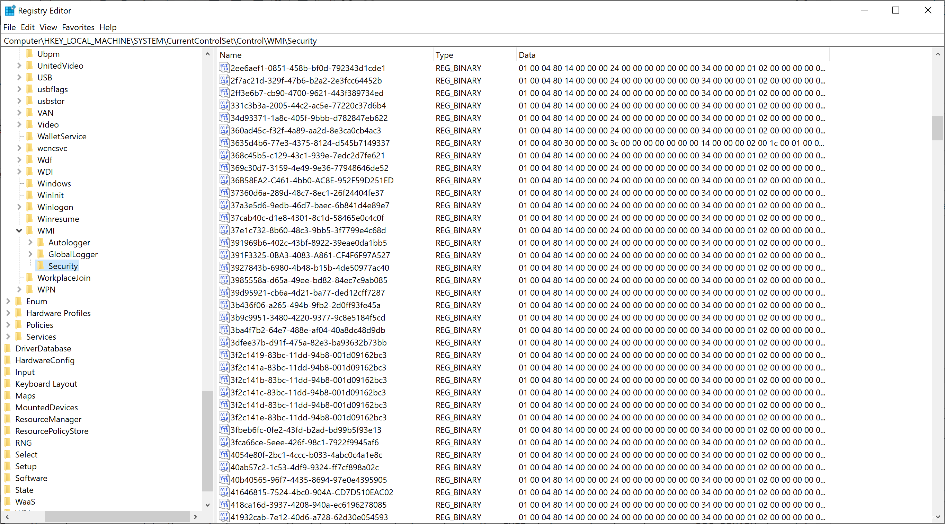This screenshot has height=524, width=945.
Task: Click the binary icon beside 3635d4b6-77e3-4375-8124-d545b7149337
Action: coord(224,143)
